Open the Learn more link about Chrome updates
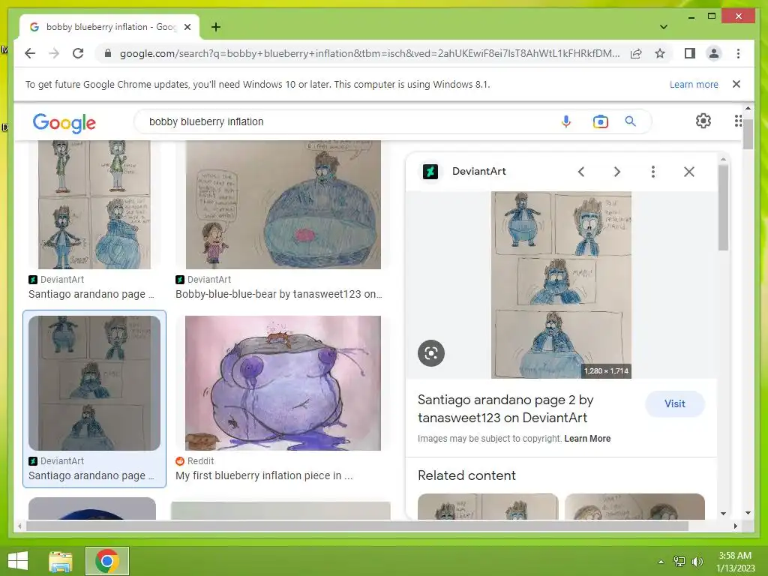 [x=694, y=84]
